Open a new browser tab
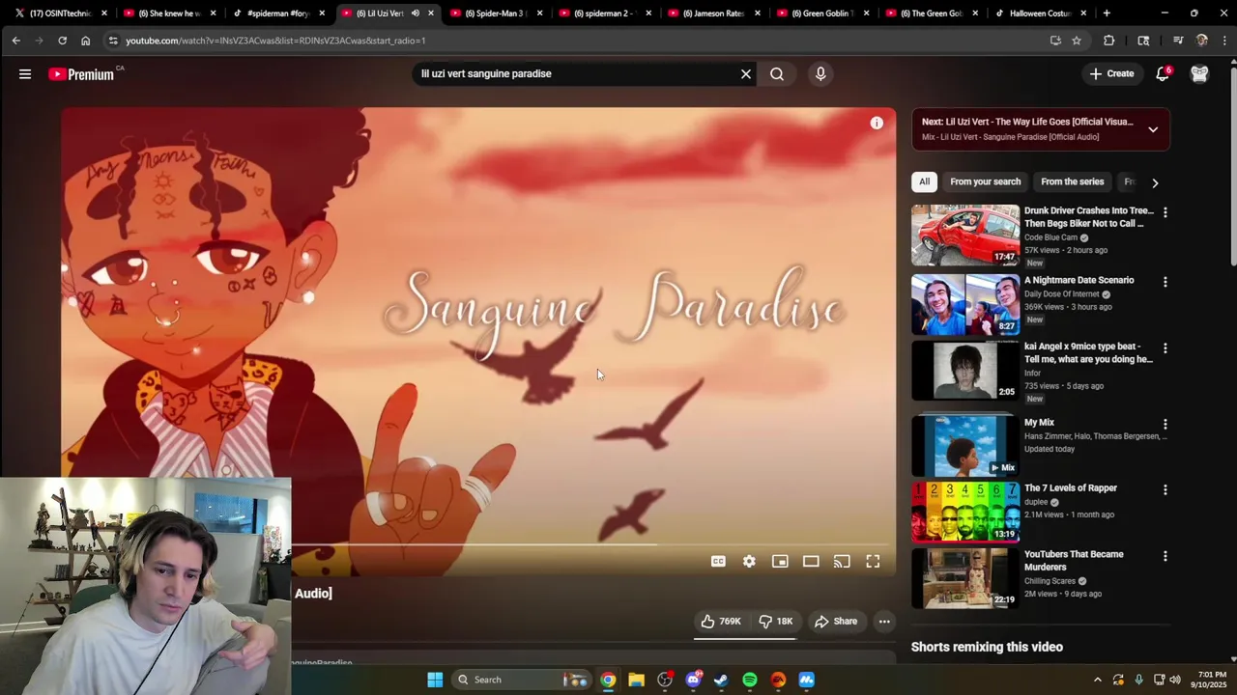This screenshot has height=695, width=1237. point(1107,14)
